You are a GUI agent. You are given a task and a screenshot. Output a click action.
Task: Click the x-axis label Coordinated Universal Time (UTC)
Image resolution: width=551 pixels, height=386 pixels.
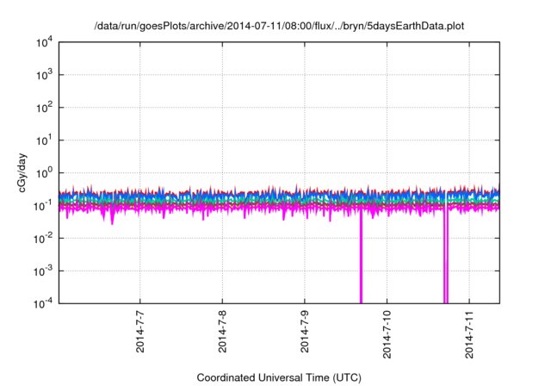coord(279,377)
